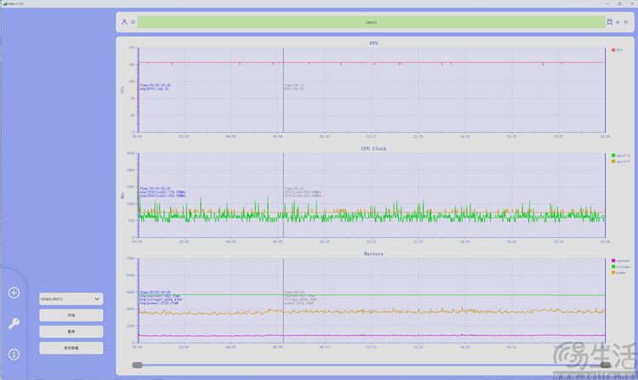
Task: Click the 保存数据 (Save data) button
Action: pos(71,348)
